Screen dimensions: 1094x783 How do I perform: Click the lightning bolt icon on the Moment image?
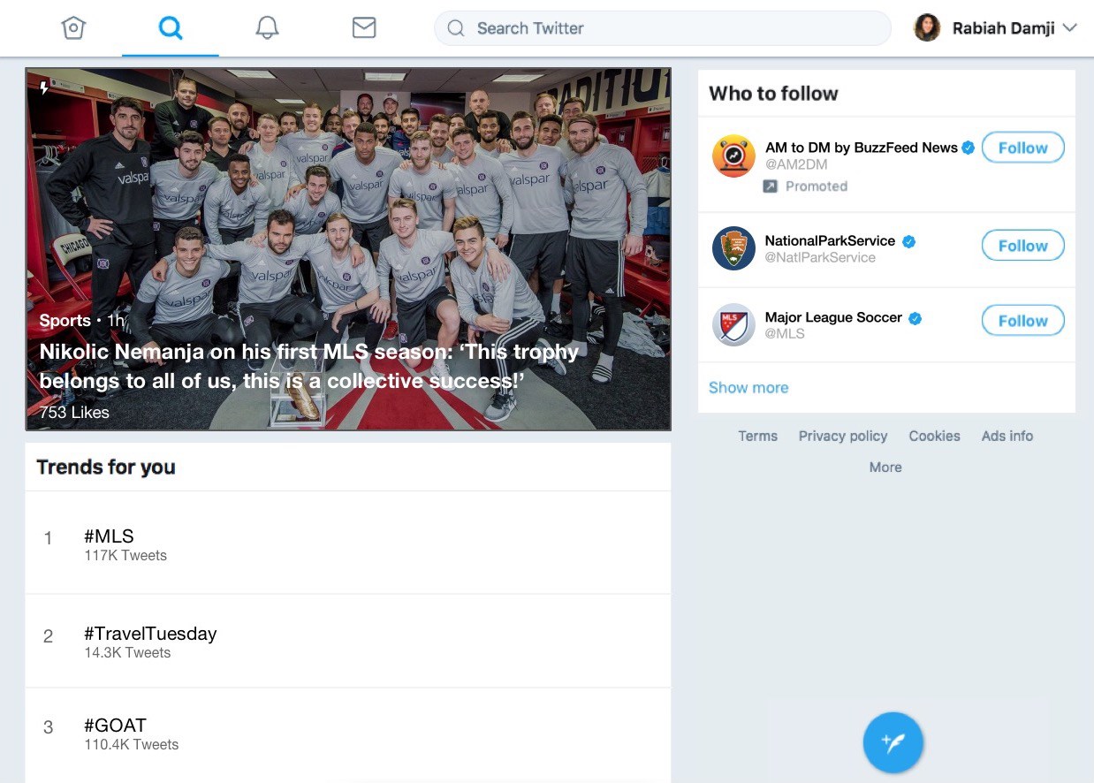42,87
